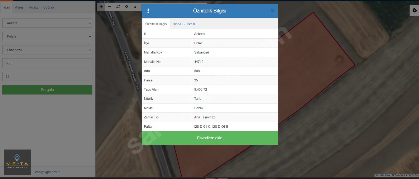Viewport: 419px width, 179px height.
Task: Click the Ada value 508 in table
Action: 197,71
